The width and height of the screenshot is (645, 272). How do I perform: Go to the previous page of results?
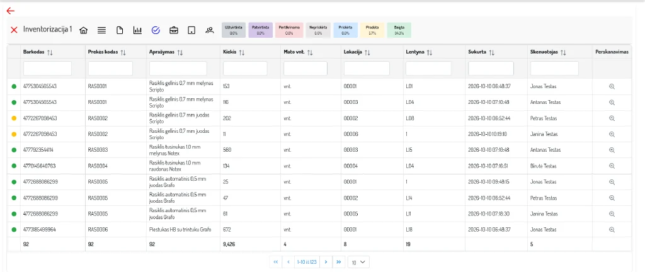288,262
